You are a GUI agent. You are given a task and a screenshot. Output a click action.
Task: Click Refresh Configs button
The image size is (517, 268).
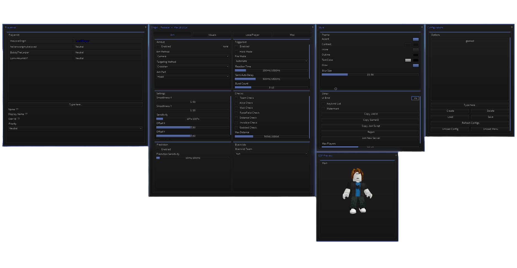[x=470, y=123]
